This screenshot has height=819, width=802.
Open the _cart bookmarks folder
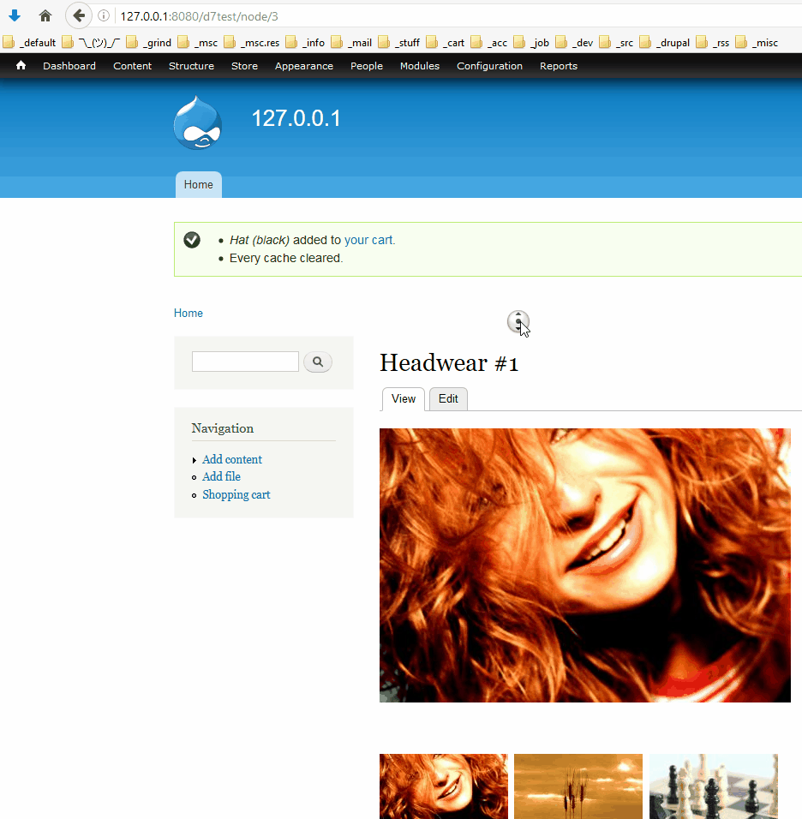point(446,43)
